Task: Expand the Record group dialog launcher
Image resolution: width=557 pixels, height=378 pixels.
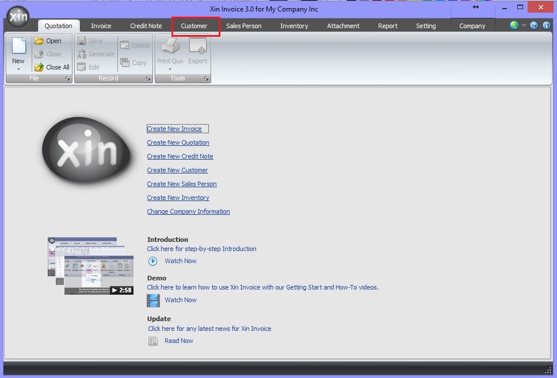Action: point(148,78)
